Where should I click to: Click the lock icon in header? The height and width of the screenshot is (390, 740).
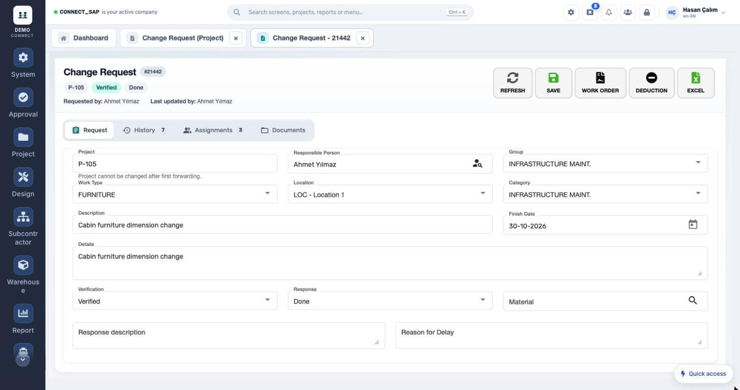[x=647, y=12]
